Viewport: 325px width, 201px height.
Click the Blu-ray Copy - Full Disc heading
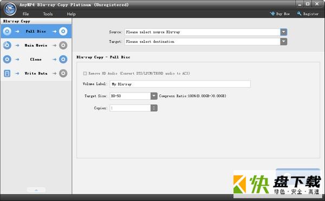(103, 57)
